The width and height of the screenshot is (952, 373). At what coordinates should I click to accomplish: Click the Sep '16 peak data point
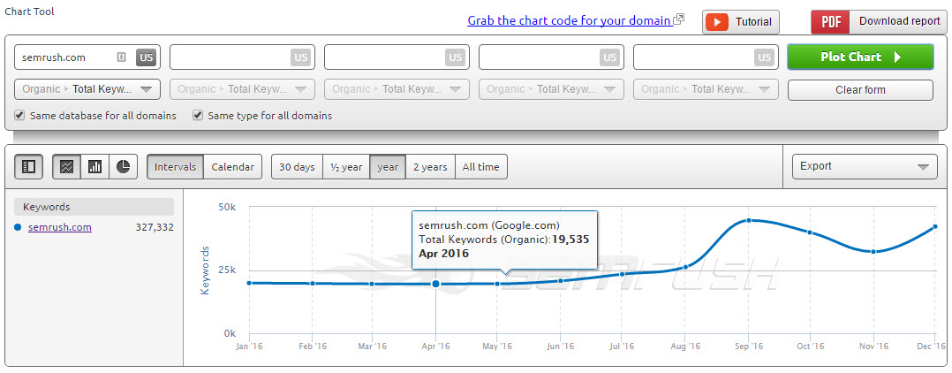(x=749, y=220)
